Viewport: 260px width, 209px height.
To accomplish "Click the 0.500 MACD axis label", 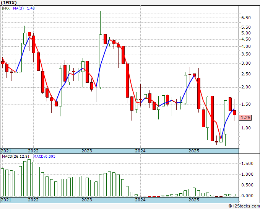I will (x=247, y=185).
